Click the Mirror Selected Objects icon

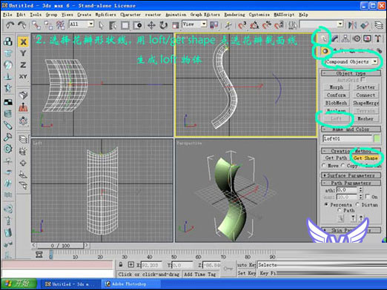coord(352,25)
